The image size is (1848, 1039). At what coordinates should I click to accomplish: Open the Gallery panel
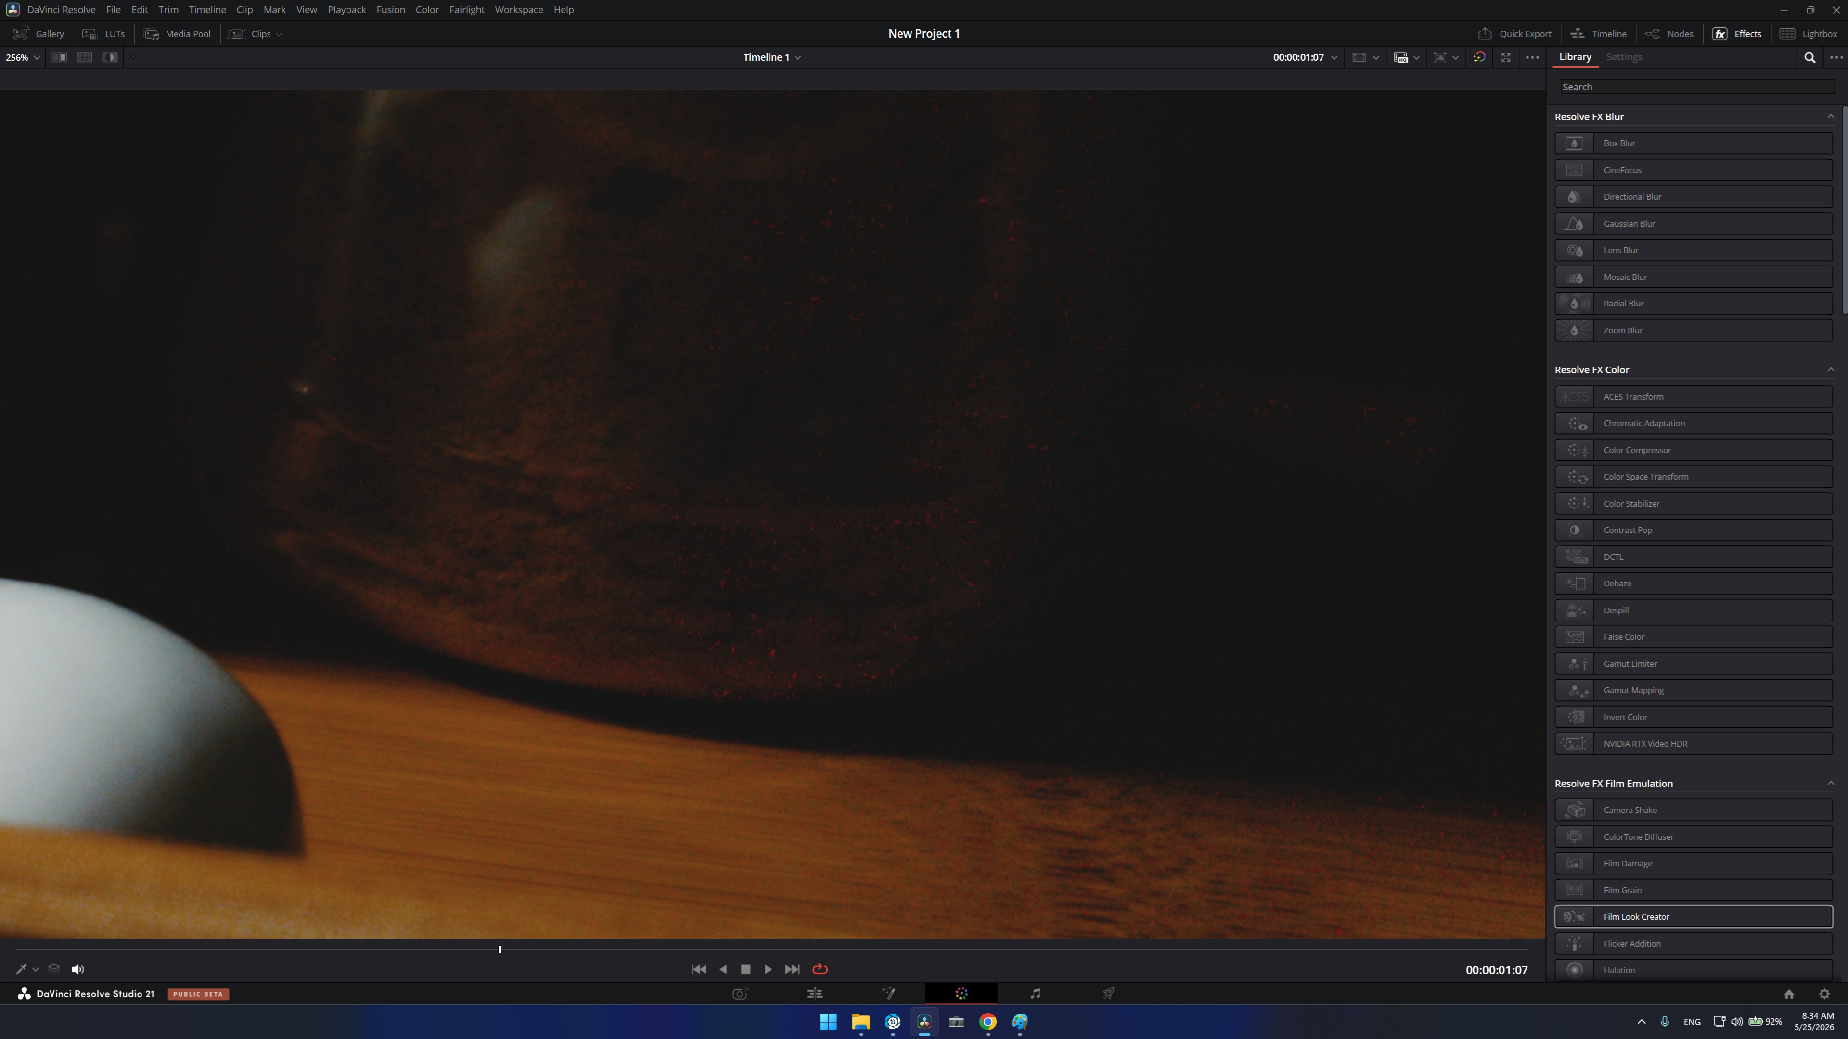point(38,34)
